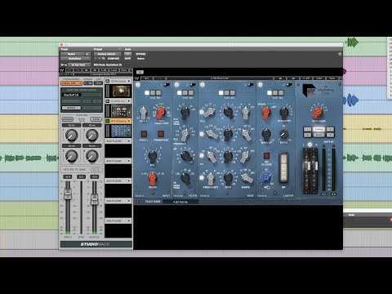Enable the POL L button
The height and width of the screenshot is (294, 392).
point(144,134)
